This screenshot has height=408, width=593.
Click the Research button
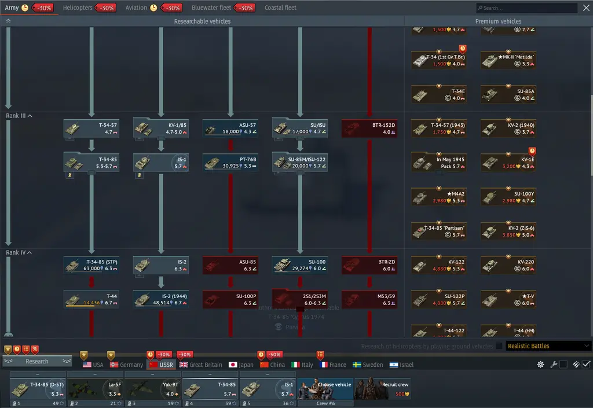[x=37, y=361]
